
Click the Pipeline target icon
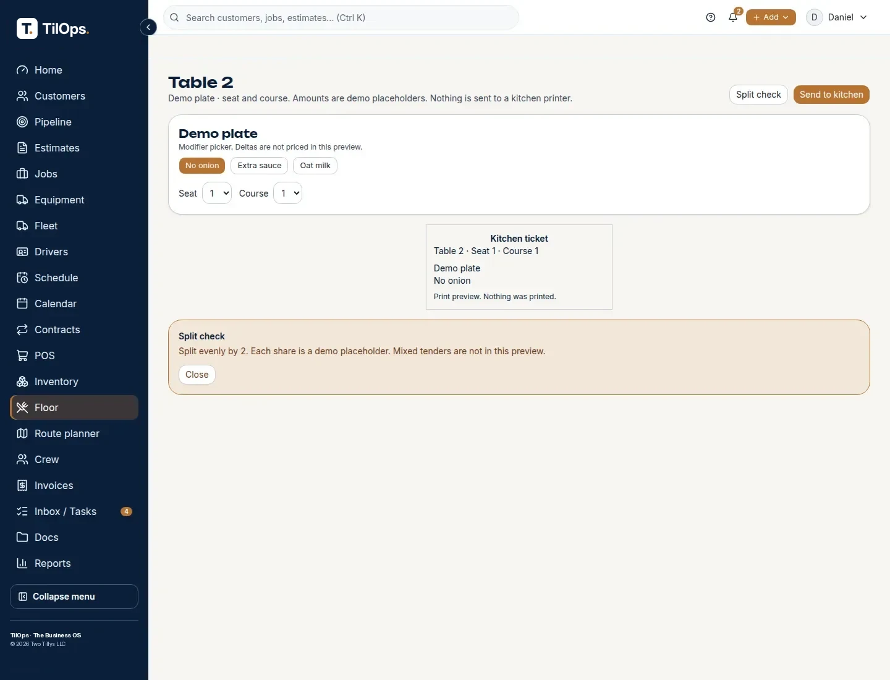(x=22, y=122)
